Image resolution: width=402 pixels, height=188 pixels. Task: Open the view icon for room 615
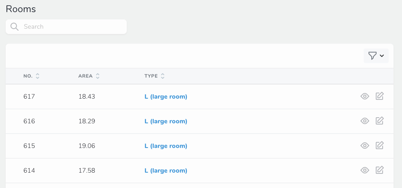tap(365, 146)
